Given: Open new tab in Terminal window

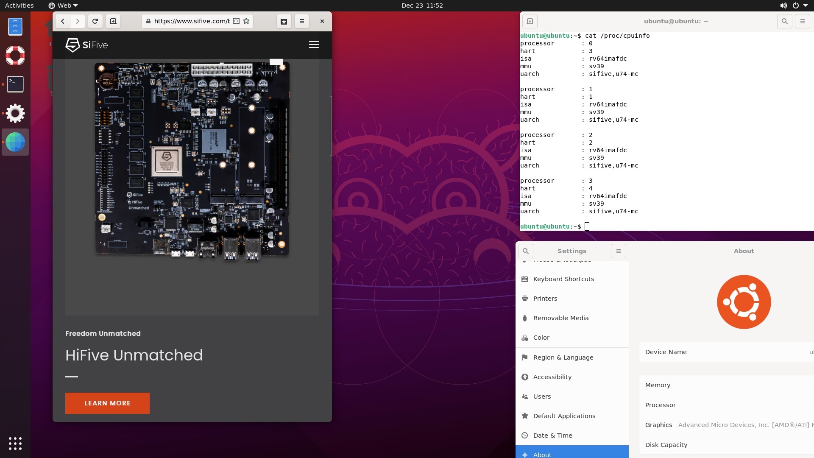Looking at the screenshot, I should click(x=530, y=21).
